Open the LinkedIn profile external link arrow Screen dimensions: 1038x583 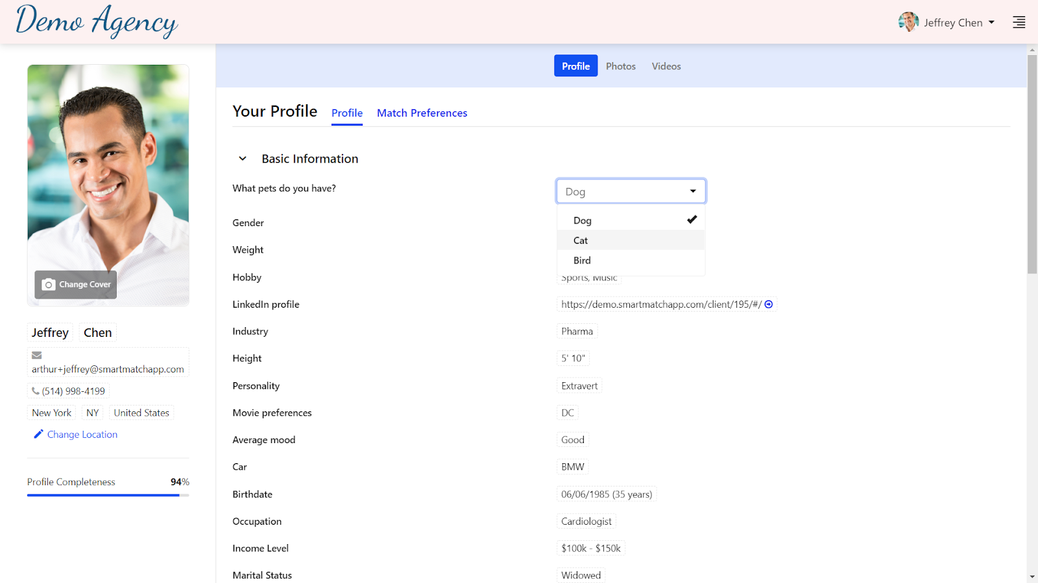(768, 304)
